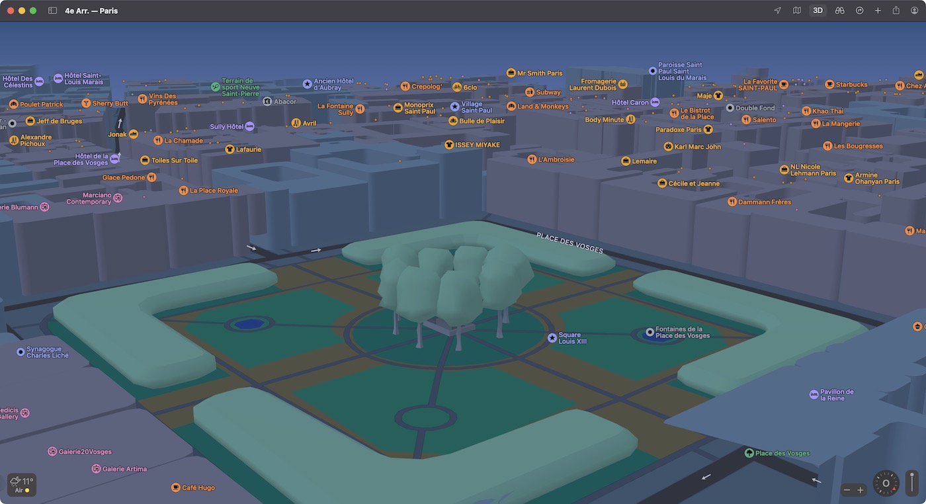Open Starbucks café pin
This screenshot has height=504, width=926.
coord(829,85)
